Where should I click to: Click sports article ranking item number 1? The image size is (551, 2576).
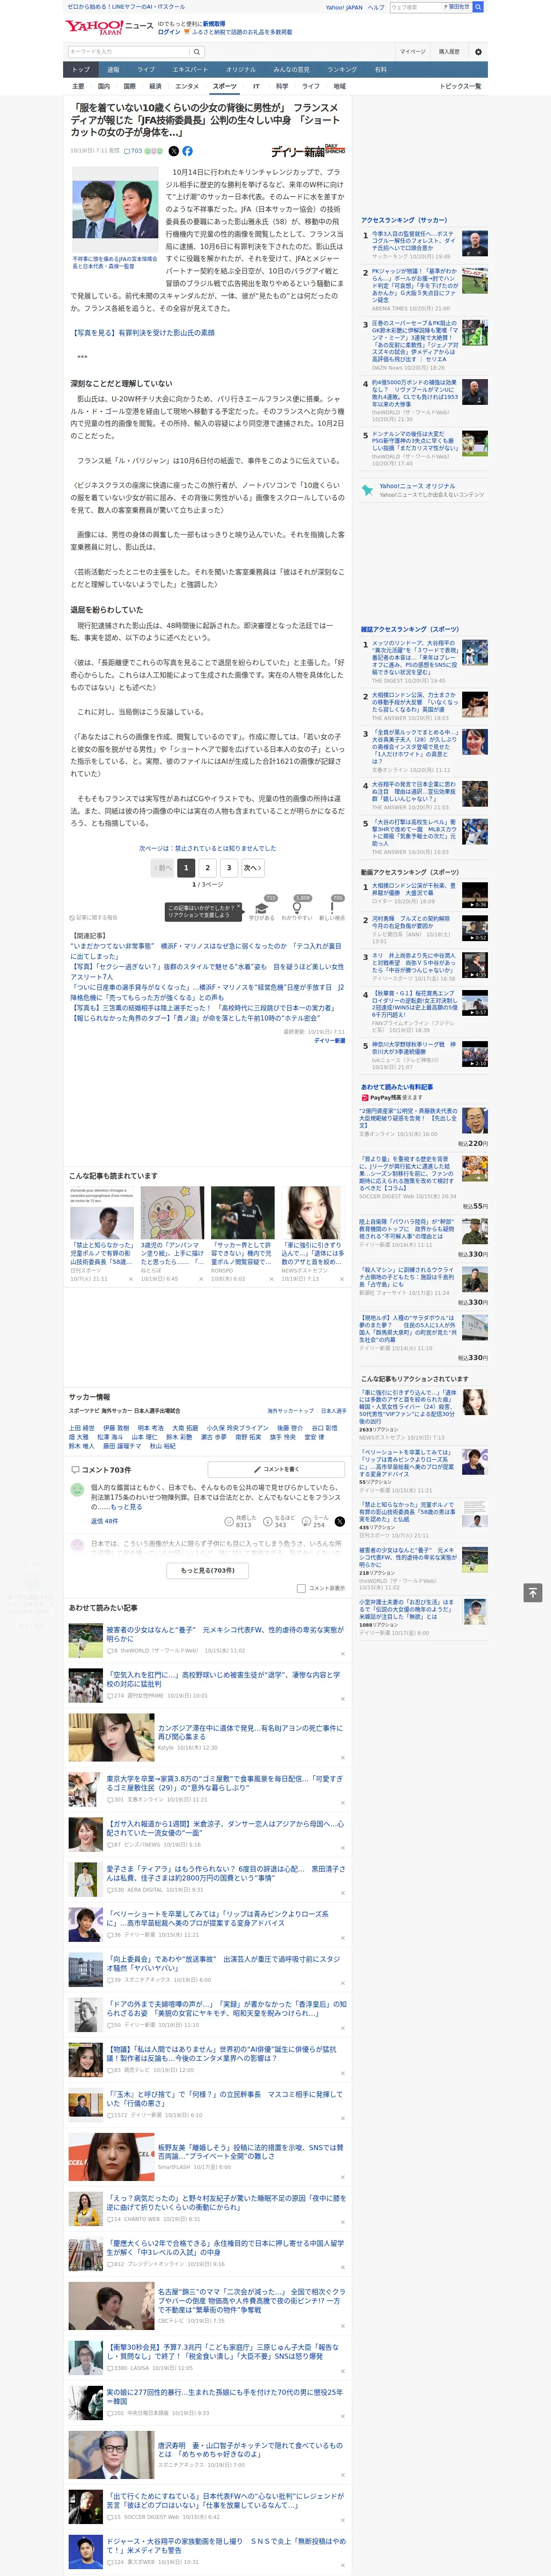425,661
